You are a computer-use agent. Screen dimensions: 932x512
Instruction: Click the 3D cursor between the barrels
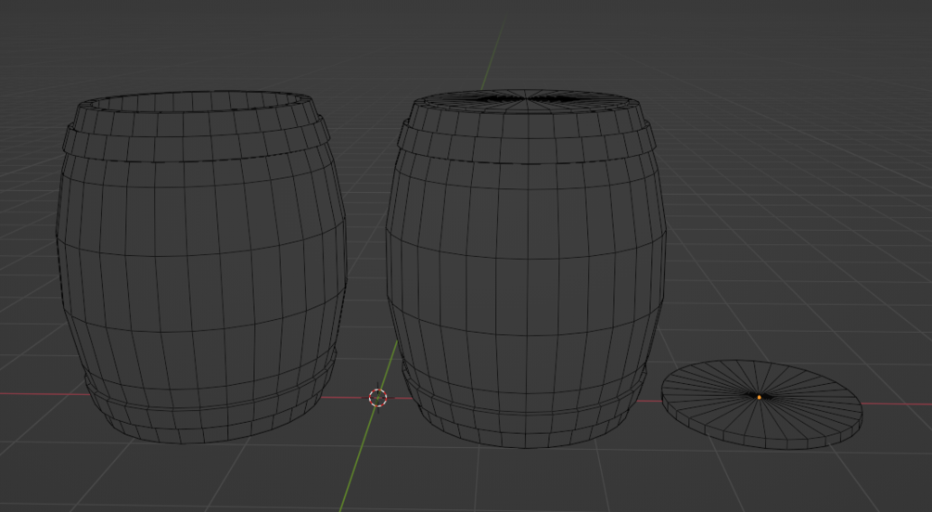click(378, 398)
